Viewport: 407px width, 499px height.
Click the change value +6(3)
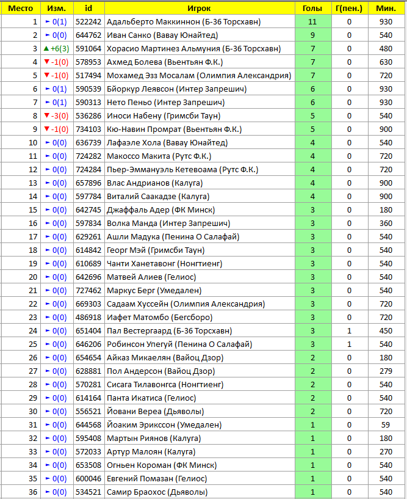click(x=60, y=49)
